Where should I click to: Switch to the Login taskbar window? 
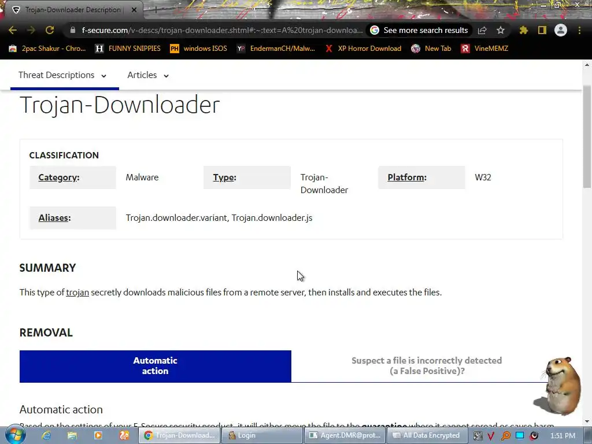click(x=261, y=435)
